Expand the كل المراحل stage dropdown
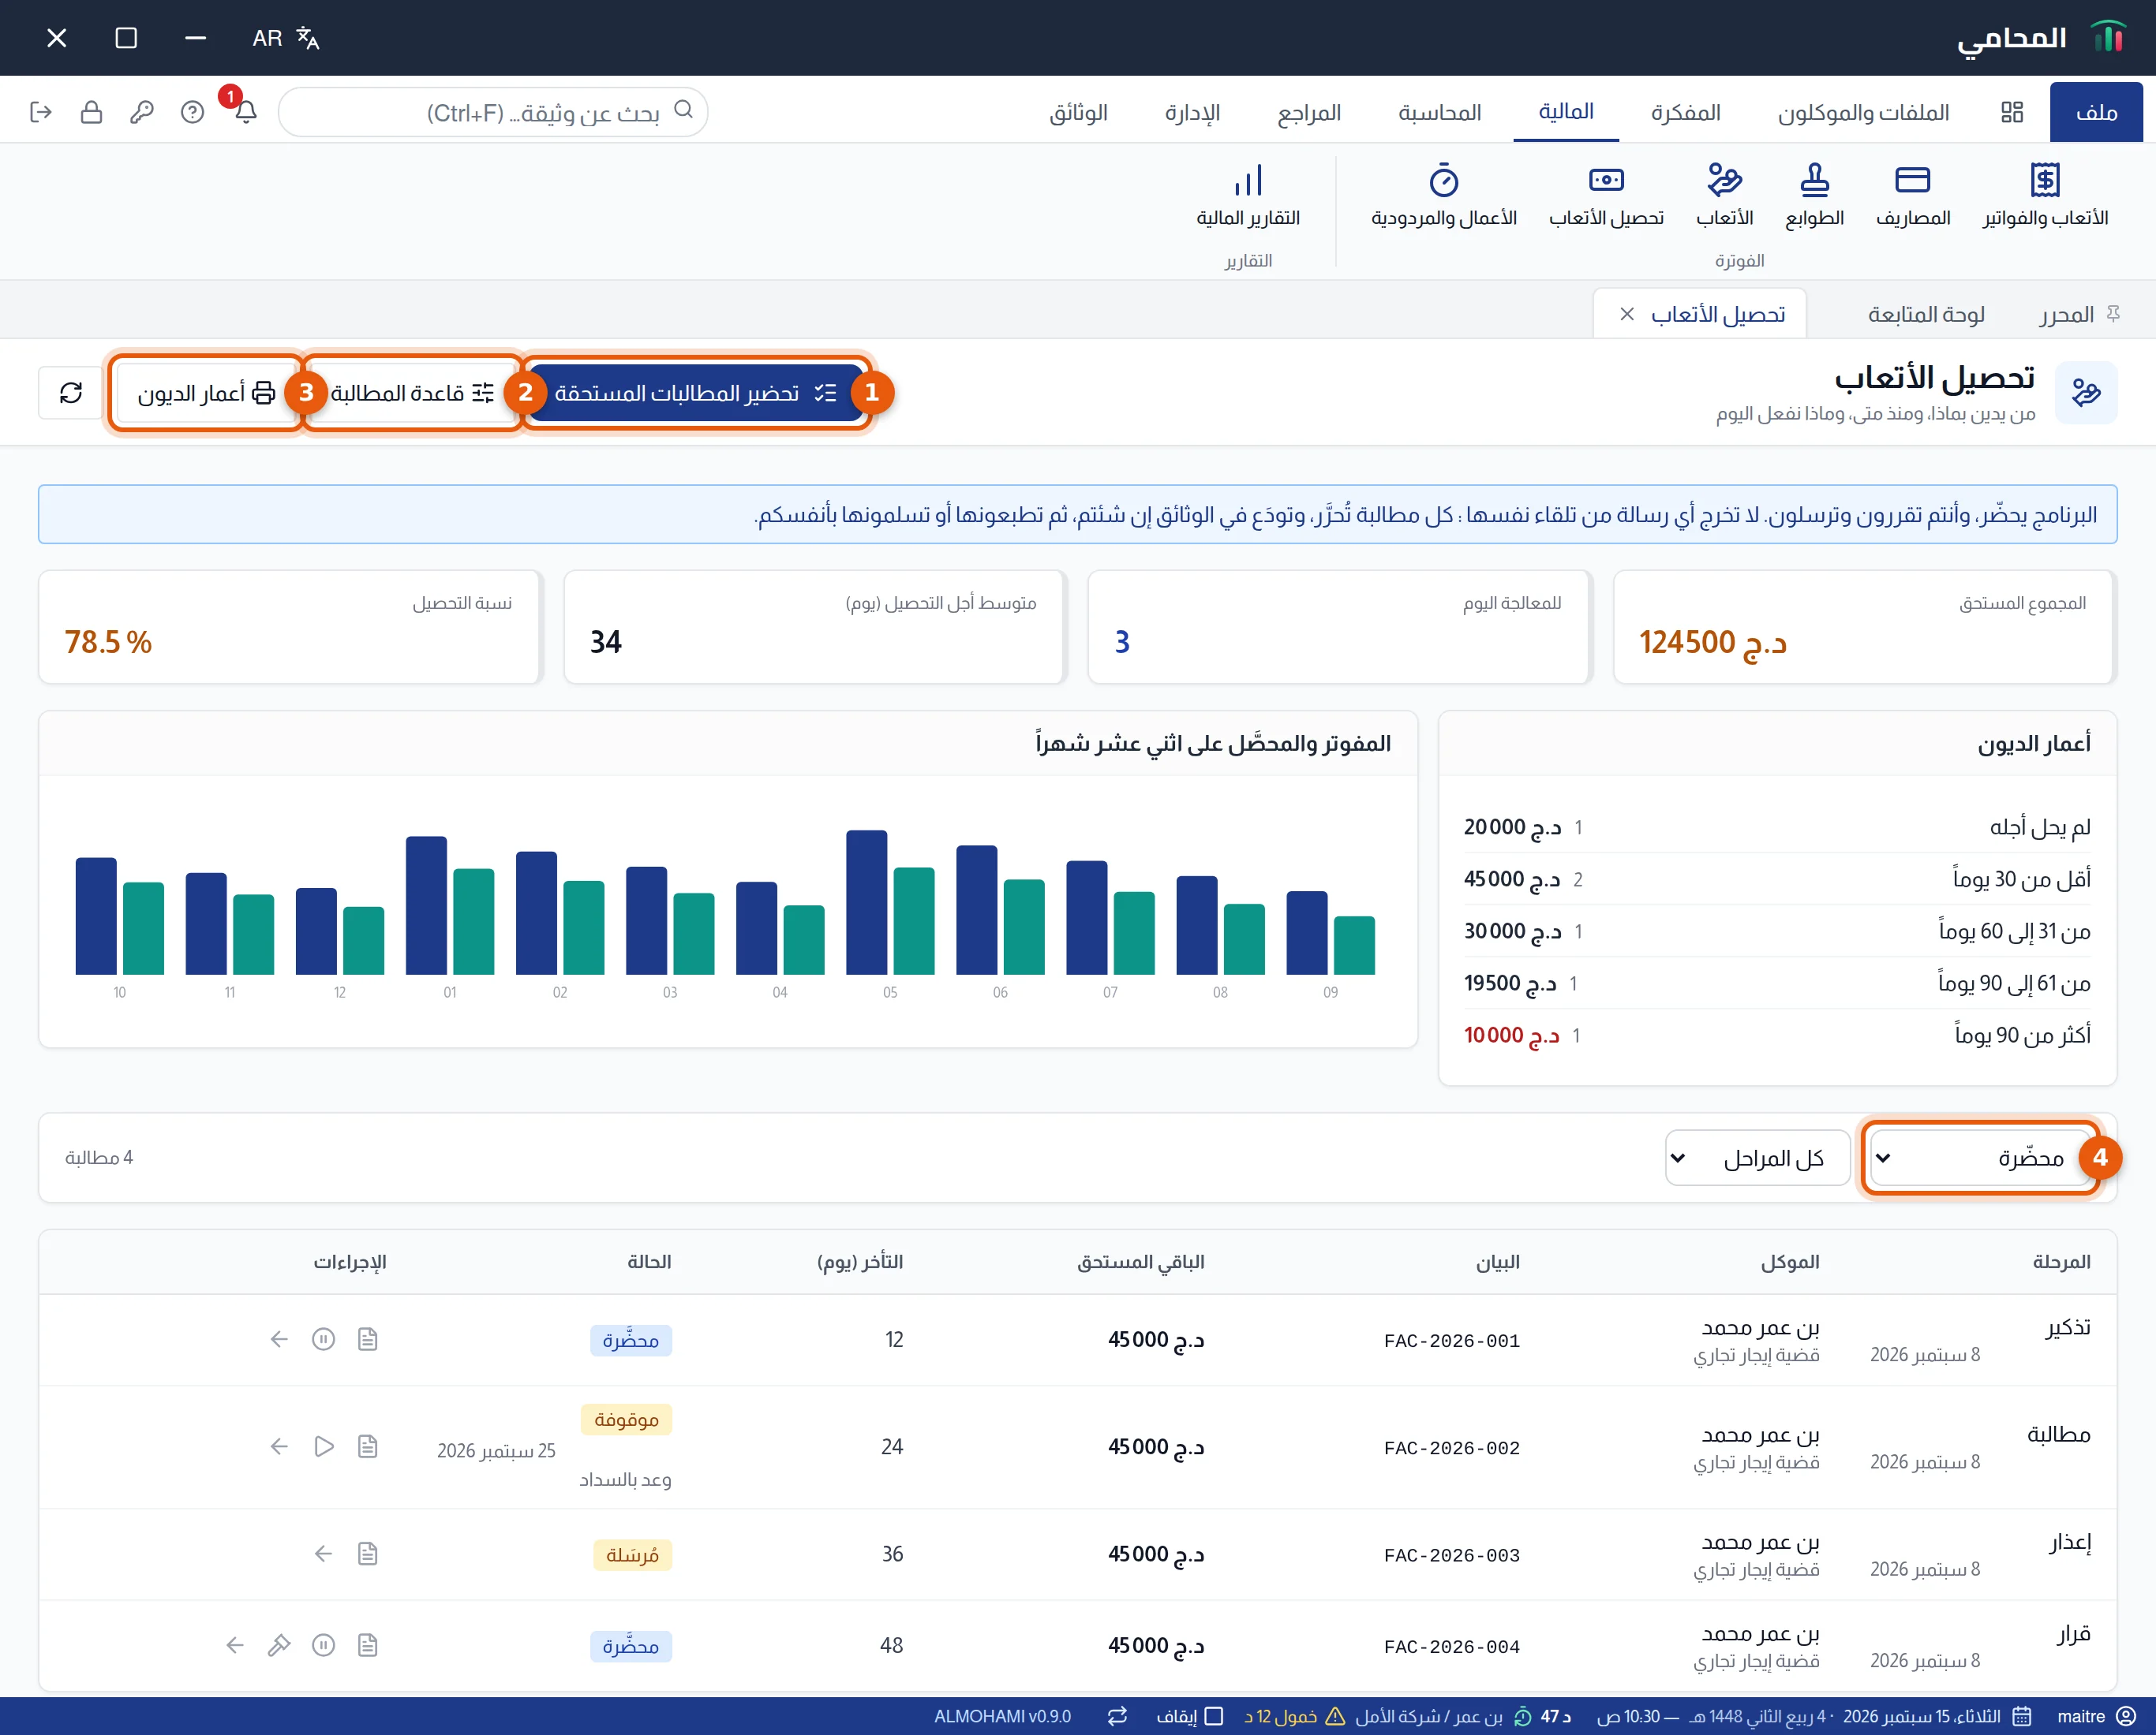This screenshot has width=2156, height=1735. pyautogui.click(x=1758, y=1158)
